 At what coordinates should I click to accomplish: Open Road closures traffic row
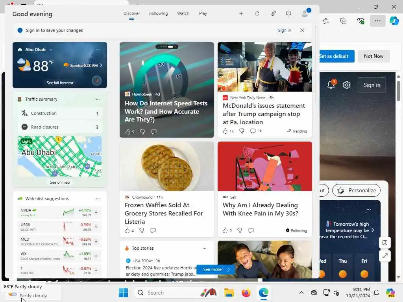[60, 127]
